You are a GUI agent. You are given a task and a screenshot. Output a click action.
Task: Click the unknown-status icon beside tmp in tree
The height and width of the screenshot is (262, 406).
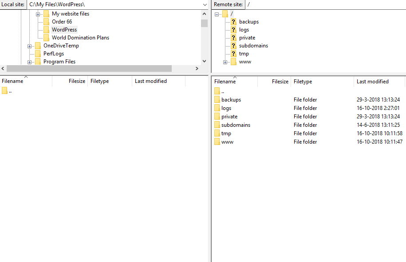pyautogui.click(x=233, y=54)
